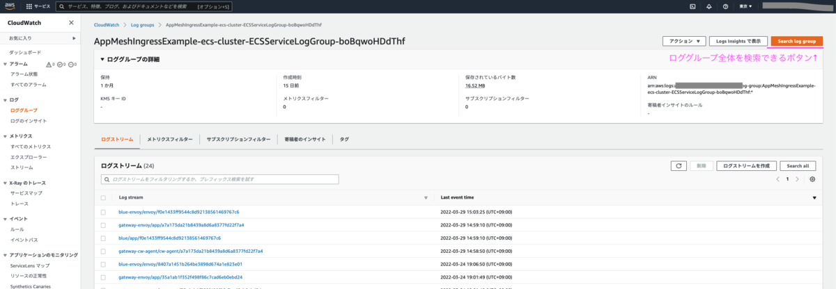Open サービスマップ in the sidebar
This screenshot has width=836, height=289.
click(x=26, y=192)
